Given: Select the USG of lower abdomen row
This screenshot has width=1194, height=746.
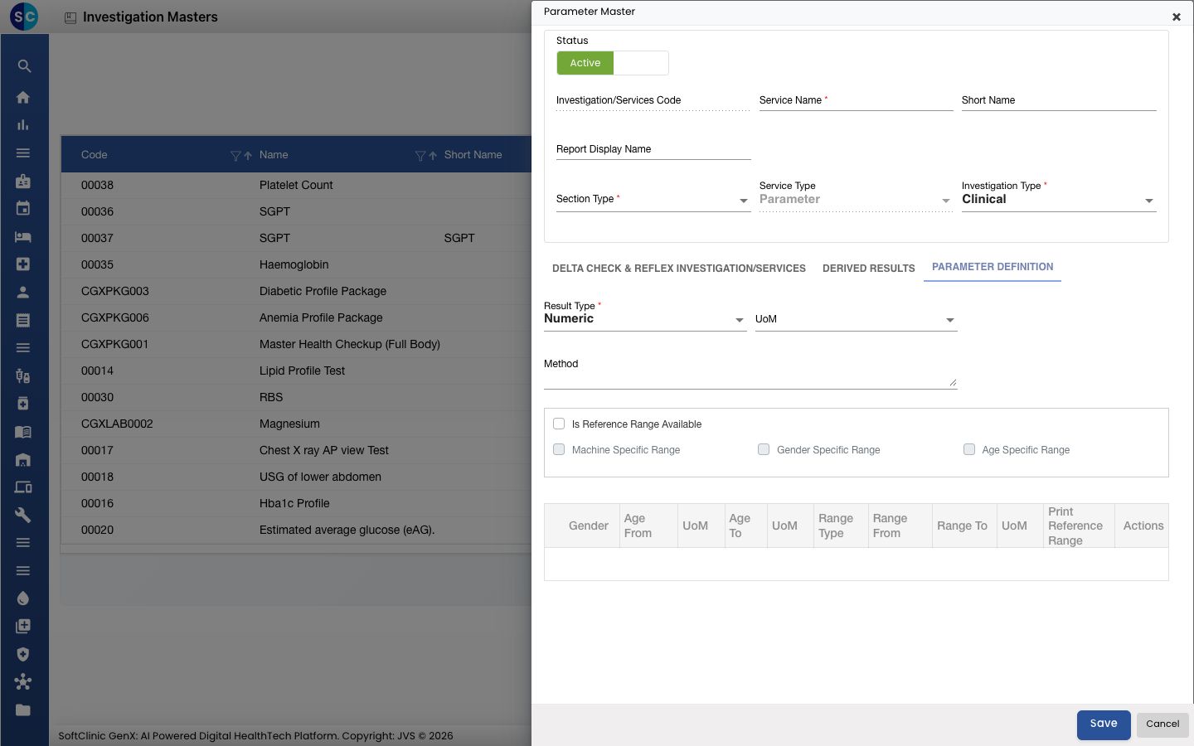Looking at the screenshot, I should (296, 477).
